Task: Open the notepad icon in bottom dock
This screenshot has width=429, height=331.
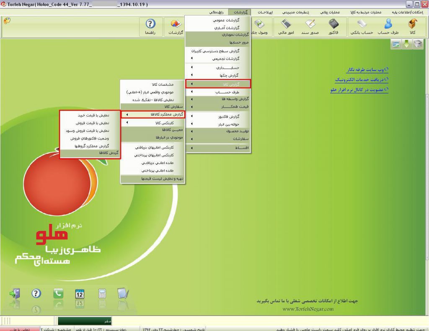Action: click(x=123, y=293)
